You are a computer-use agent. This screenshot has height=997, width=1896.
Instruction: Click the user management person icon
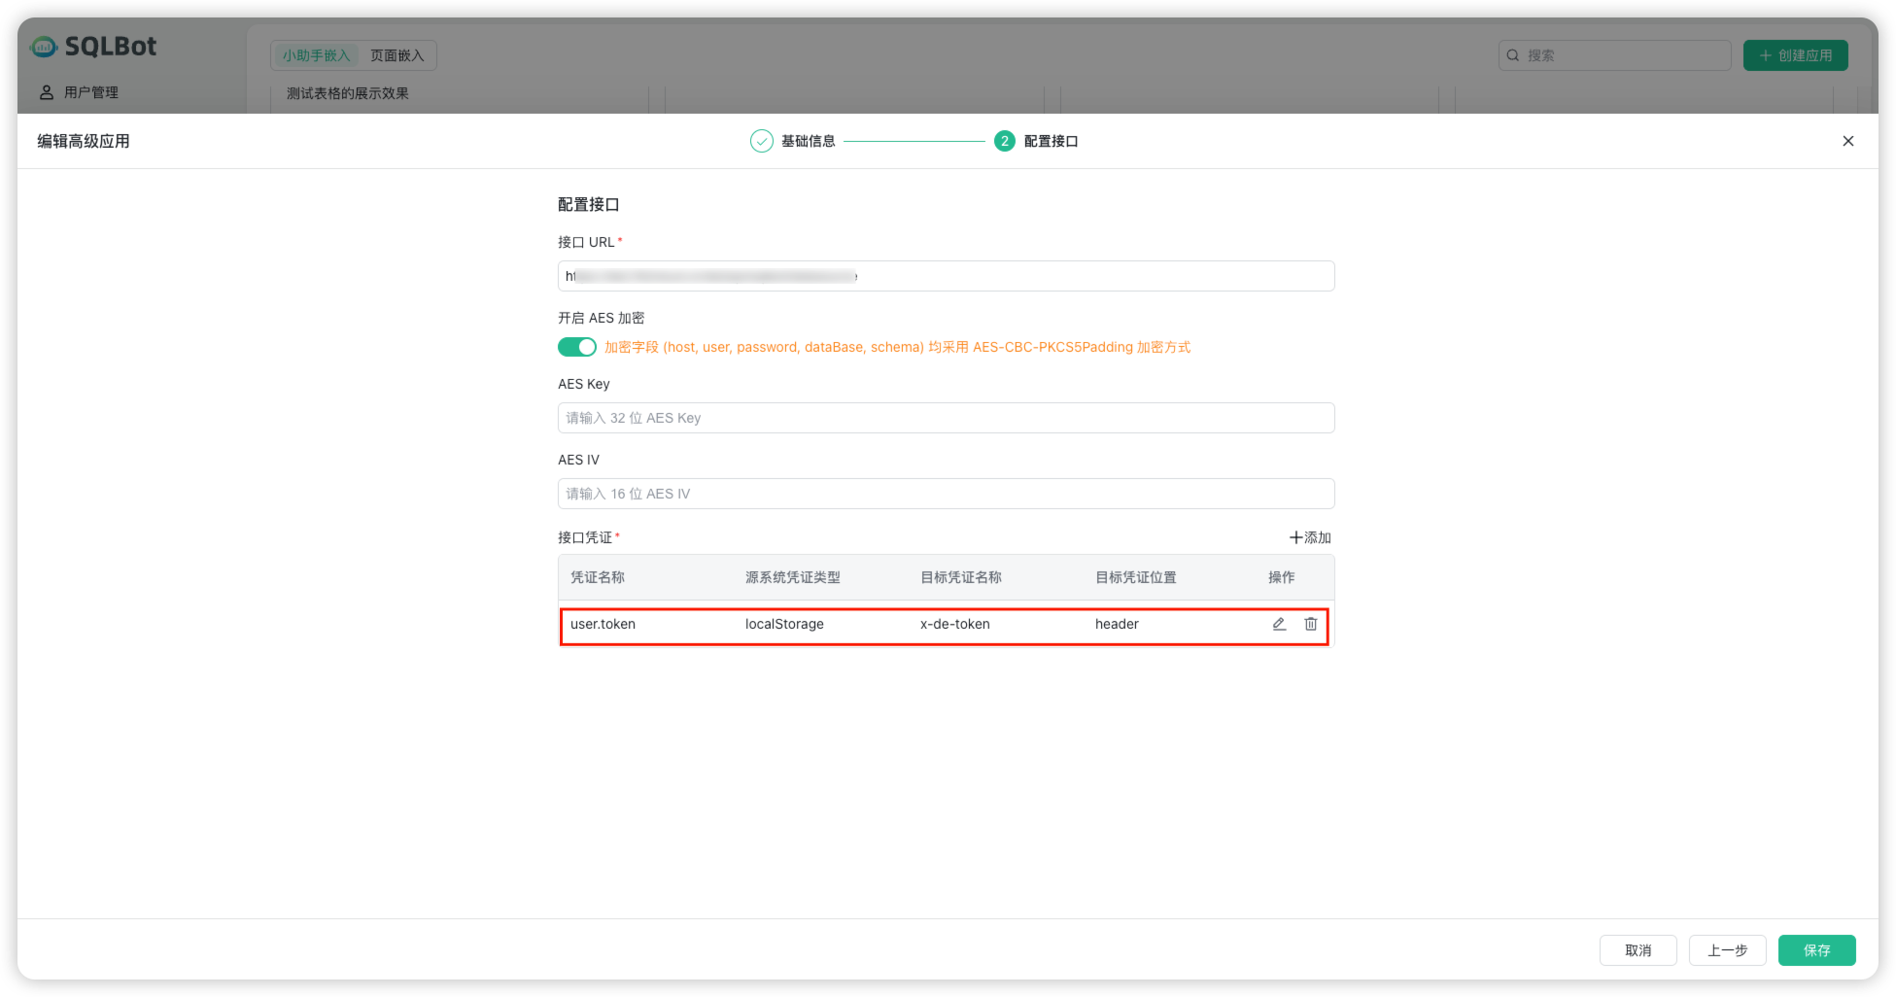[46, 92]
